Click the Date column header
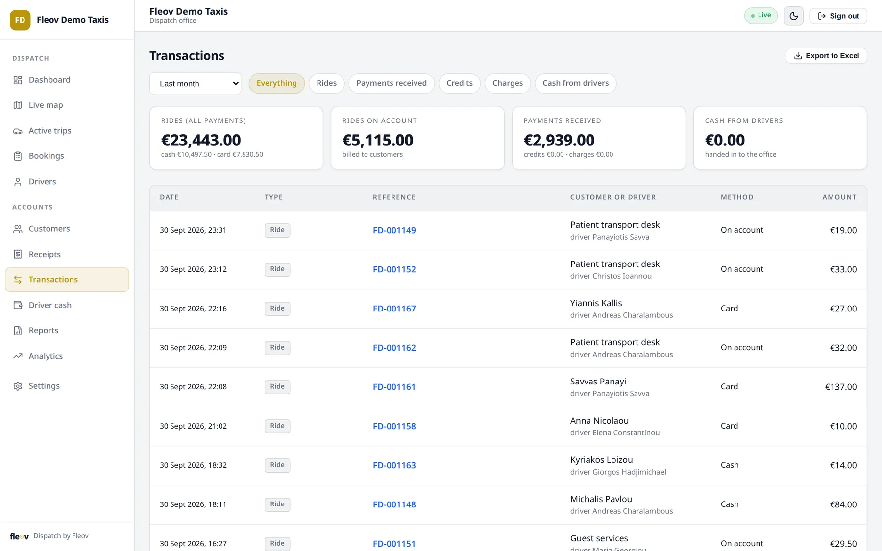The width and height of the screenshot is (882, 551). pos(169,197)
